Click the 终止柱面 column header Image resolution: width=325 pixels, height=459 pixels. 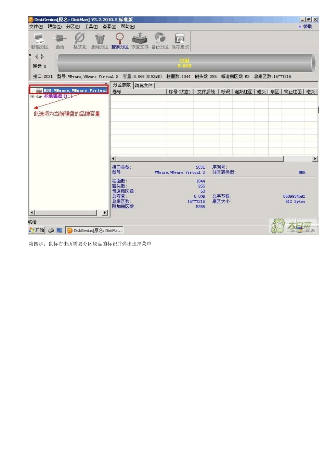293,92
